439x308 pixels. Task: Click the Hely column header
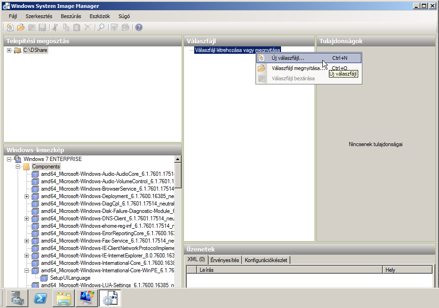[408, 270]
